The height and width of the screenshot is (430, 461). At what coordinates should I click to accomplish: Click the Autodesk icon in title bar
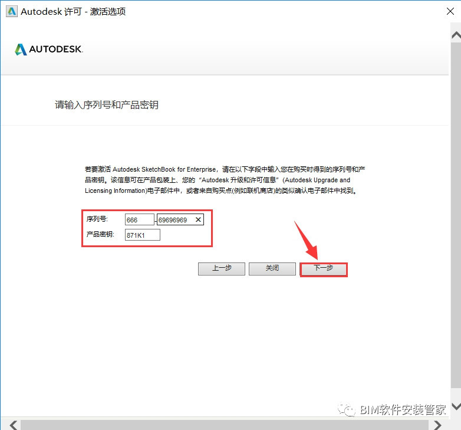pyautogui.click(x=11, y=11)
